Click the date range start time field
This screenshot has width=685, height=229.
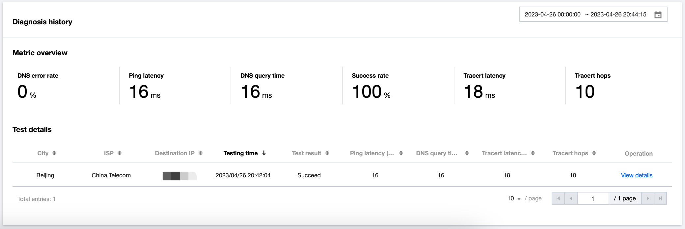click(553, 14)
